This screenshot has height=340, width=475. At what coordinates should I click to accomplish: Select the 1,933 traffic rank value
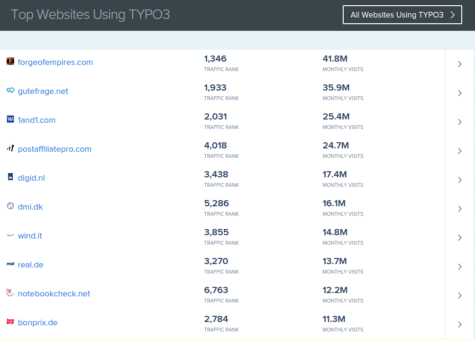(215, 88)
